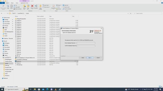This screenshot has height=91, width=163.
Task: Focus the Confirm Database Password field
Action: coord(86,46)
